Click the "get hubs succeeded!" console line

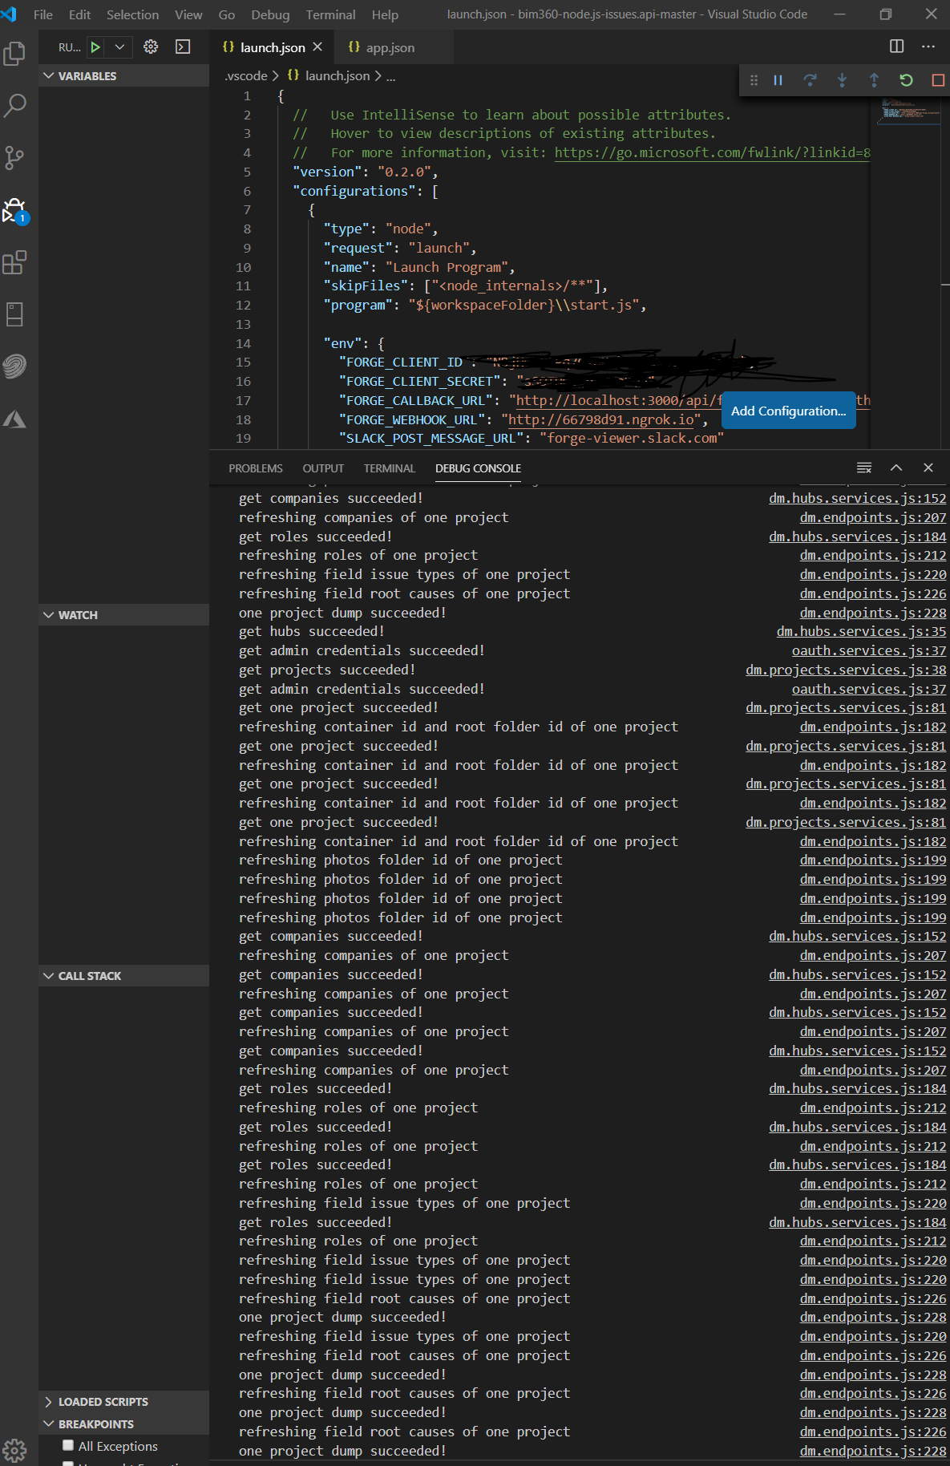[x=312, y=631]
